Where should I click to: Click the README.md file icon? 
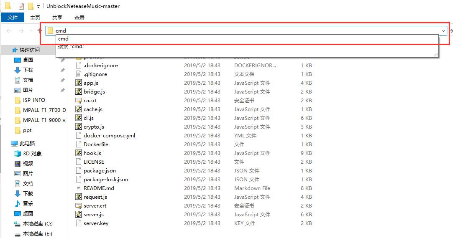click(78, 188)
